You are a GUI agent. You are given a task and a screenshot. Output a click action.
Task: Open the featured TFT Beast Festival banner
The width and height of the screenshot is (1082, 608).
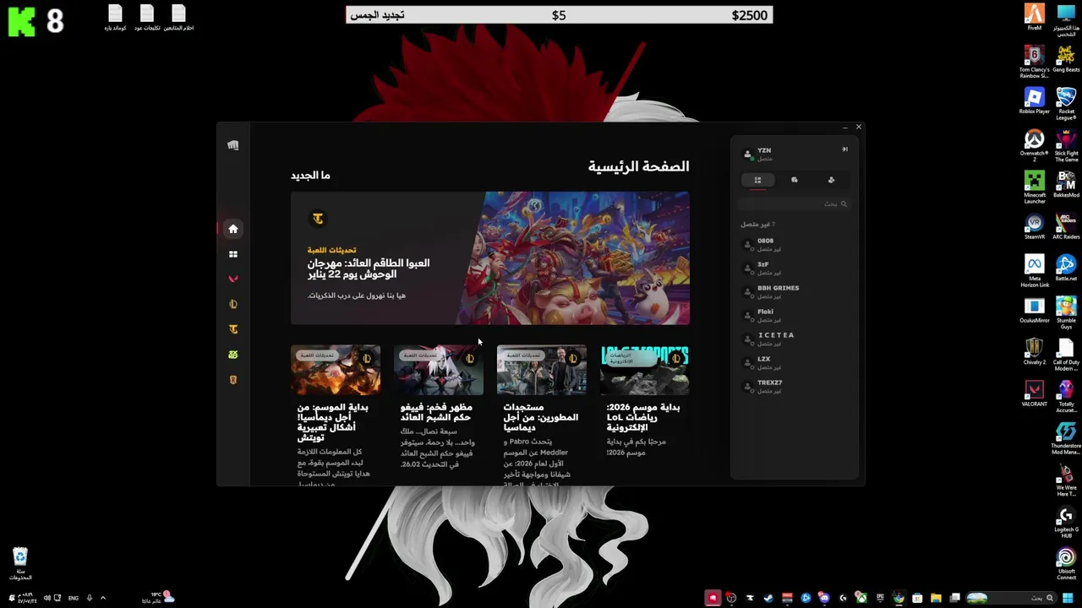(490, 258)
